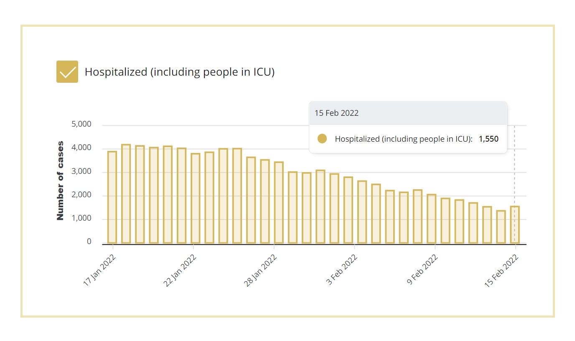
Task: Select the first bar at 17 Jan 2022
Action: click(112, 197)
